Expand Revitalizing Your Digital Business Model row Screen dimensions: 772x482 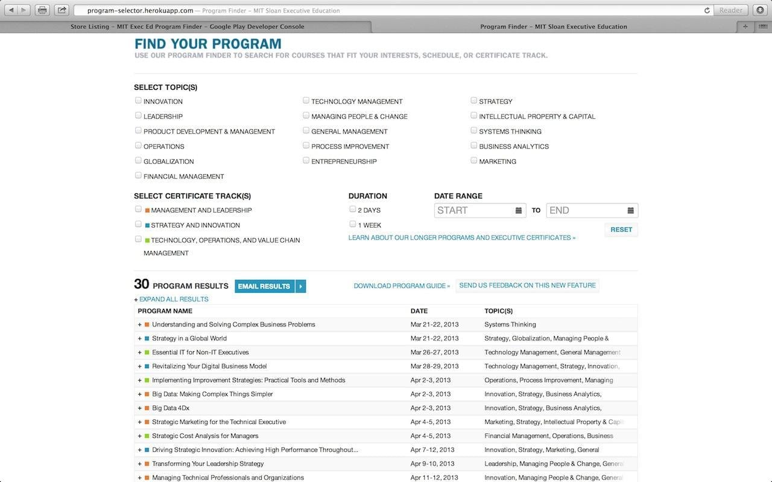pyautogui.click(x=140, y=366)
